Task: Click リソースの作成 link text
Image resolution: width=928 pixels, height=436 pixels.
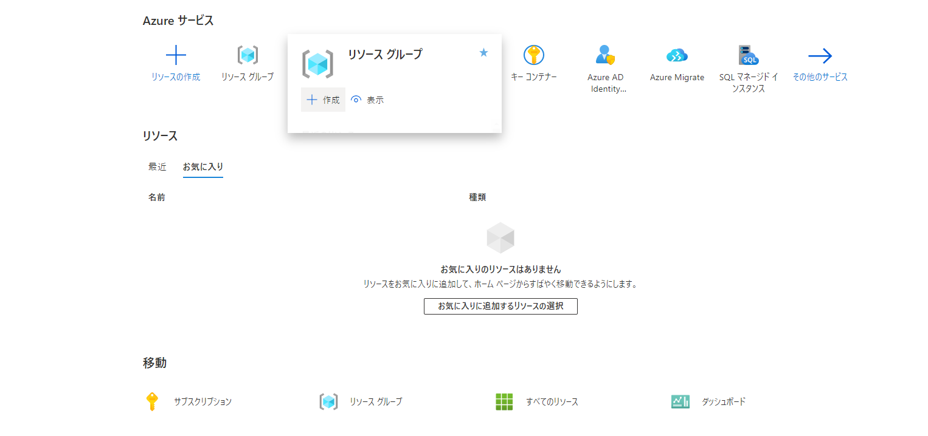Action: (176, 77)
